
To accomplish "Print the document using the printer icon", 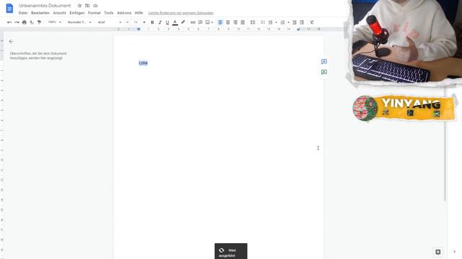I will click(x=25, y=22).
